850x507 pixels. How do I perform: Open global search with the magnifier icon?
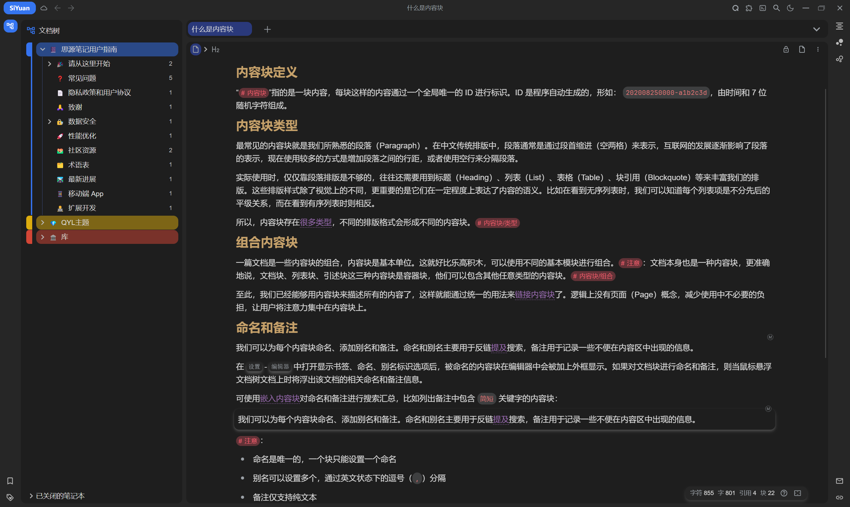777,8
